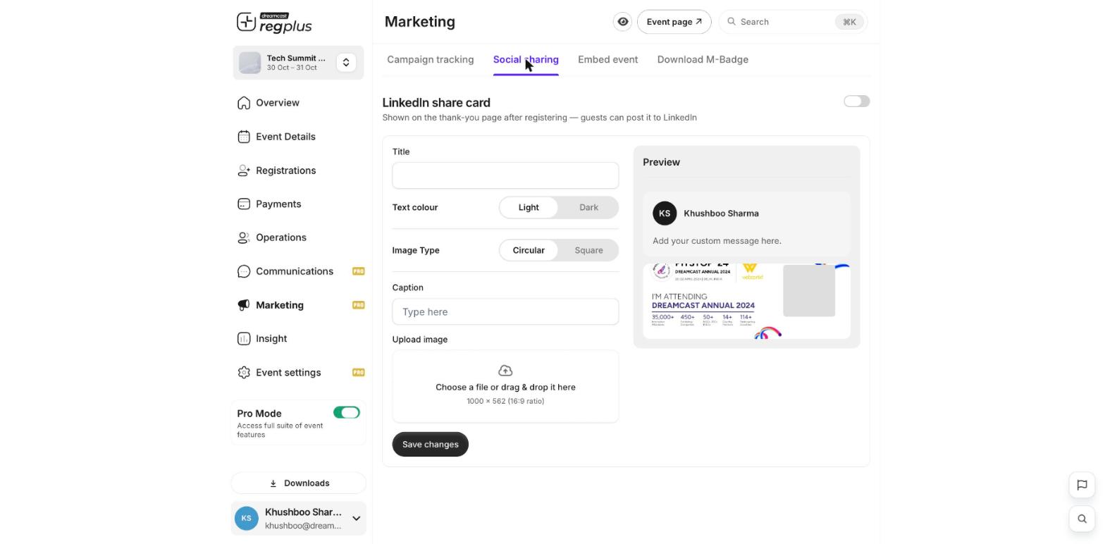Click the PRO badge next to Marketing
The width and height of the screenshot is (1105, 544).
tap(359, 305)
